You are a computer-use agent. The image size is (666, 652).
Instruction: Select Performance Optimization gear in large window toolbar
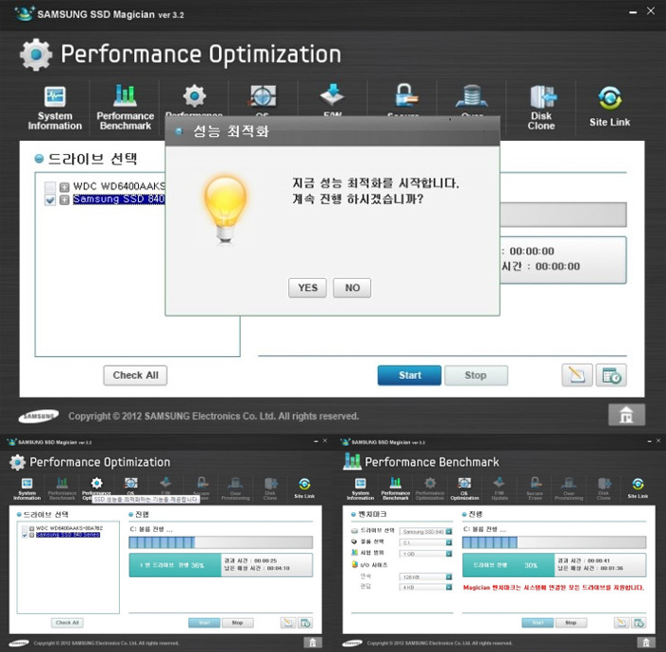194,96
